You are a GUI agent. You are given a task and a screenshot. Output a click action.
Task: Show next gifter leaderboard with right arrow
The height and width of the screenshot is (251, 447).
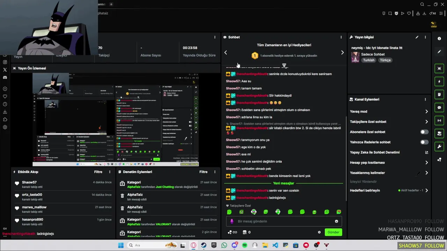coord(342,53)
